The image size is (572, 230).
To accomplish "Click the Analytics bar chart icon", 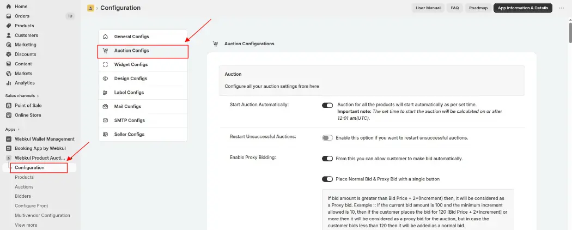I will click(x=9, y=83).
